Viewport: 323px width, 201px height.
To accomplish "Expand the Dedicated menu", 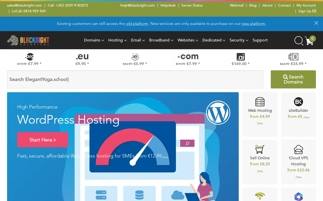I will click(214, 40).
